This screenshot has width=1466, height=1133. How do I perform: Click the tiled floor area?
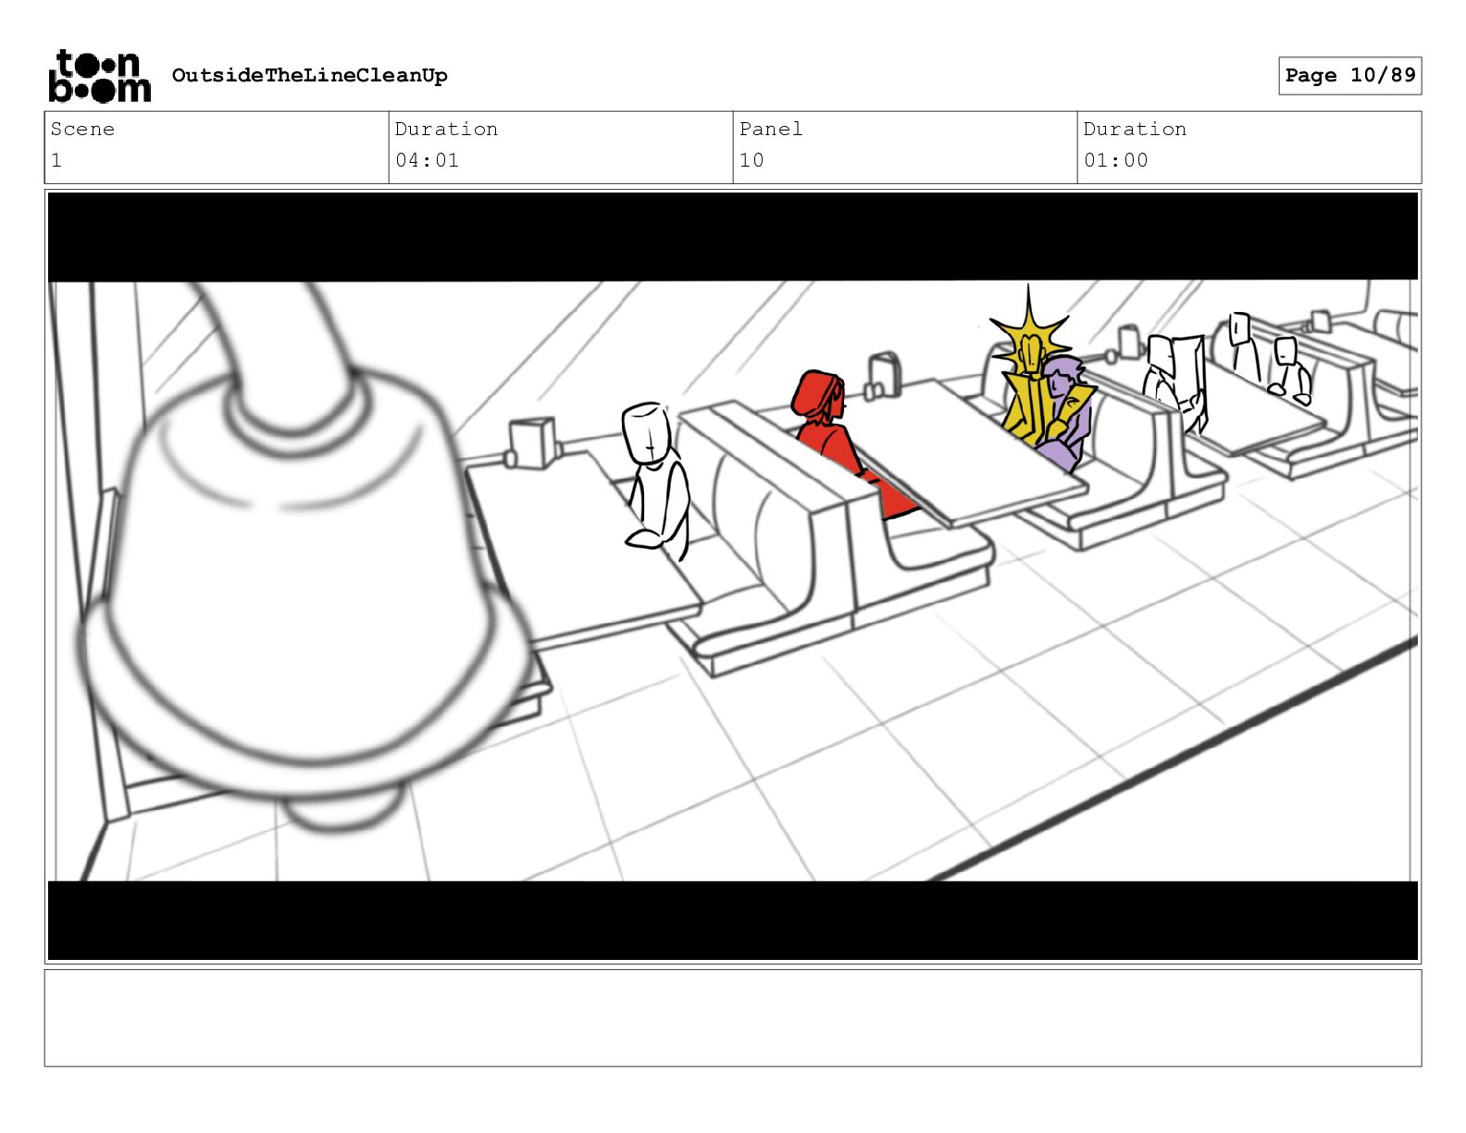926,741
